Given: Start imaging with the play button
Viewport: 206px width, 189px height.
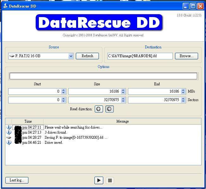Looking at the screenshot, I should pyautogui.click(x=99, y=180).
